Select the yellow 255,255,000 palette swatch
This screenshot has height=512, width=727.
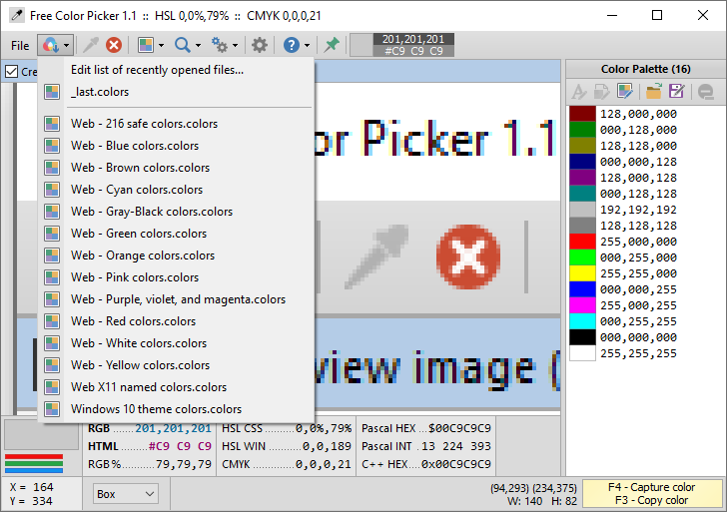tap(582, 273)
